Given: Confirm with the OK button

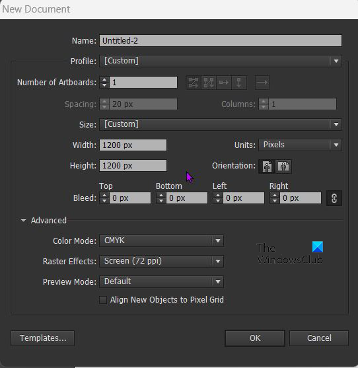Looking at the screenshot, I should click(255, 338).
